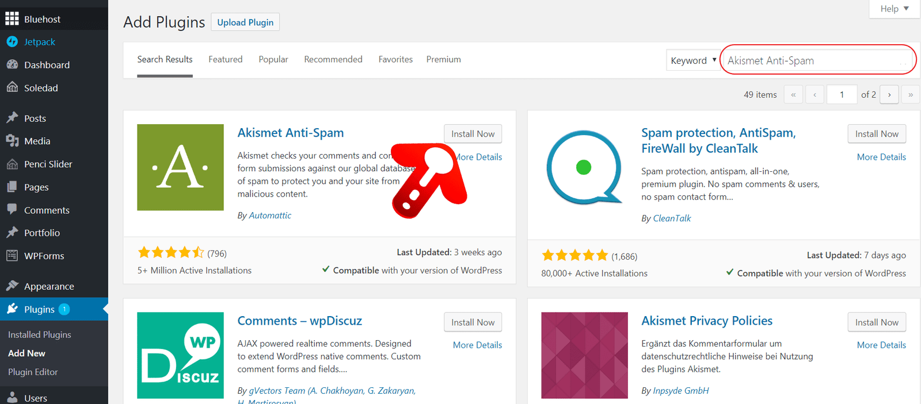
Task: Switch to the Favorites tab
Action: 395,59
